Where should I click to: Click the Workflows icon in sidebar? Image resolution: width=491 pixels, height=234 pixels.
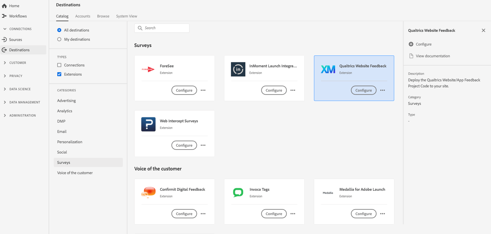point(5,16)
